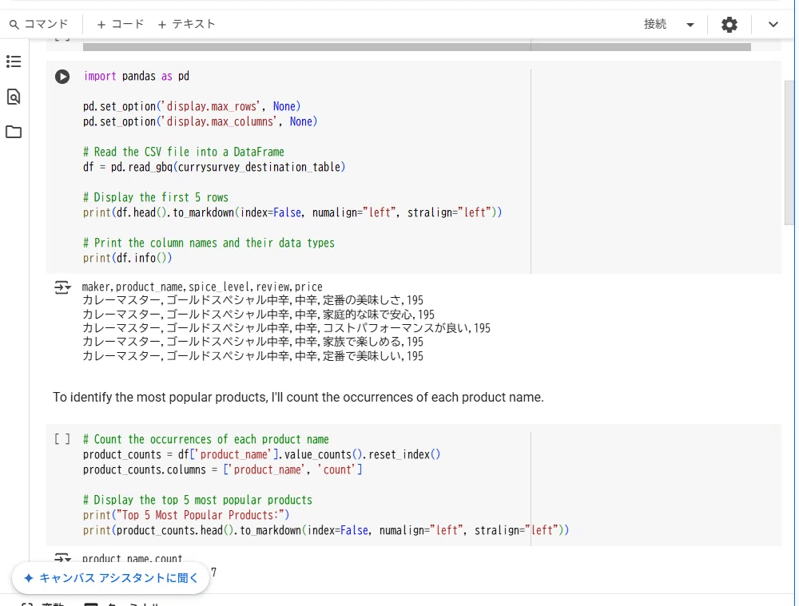Open find and replace sidebar panel
This screenshot has height=606, width=799.
pos(14,97)
